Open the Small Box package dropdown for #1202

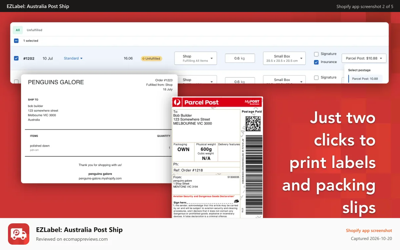pyautogui.click(x=284, y=58)
